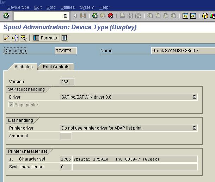
Task: Expand the SAPscript Driver dropdown
Action: (x=195, y=97)
